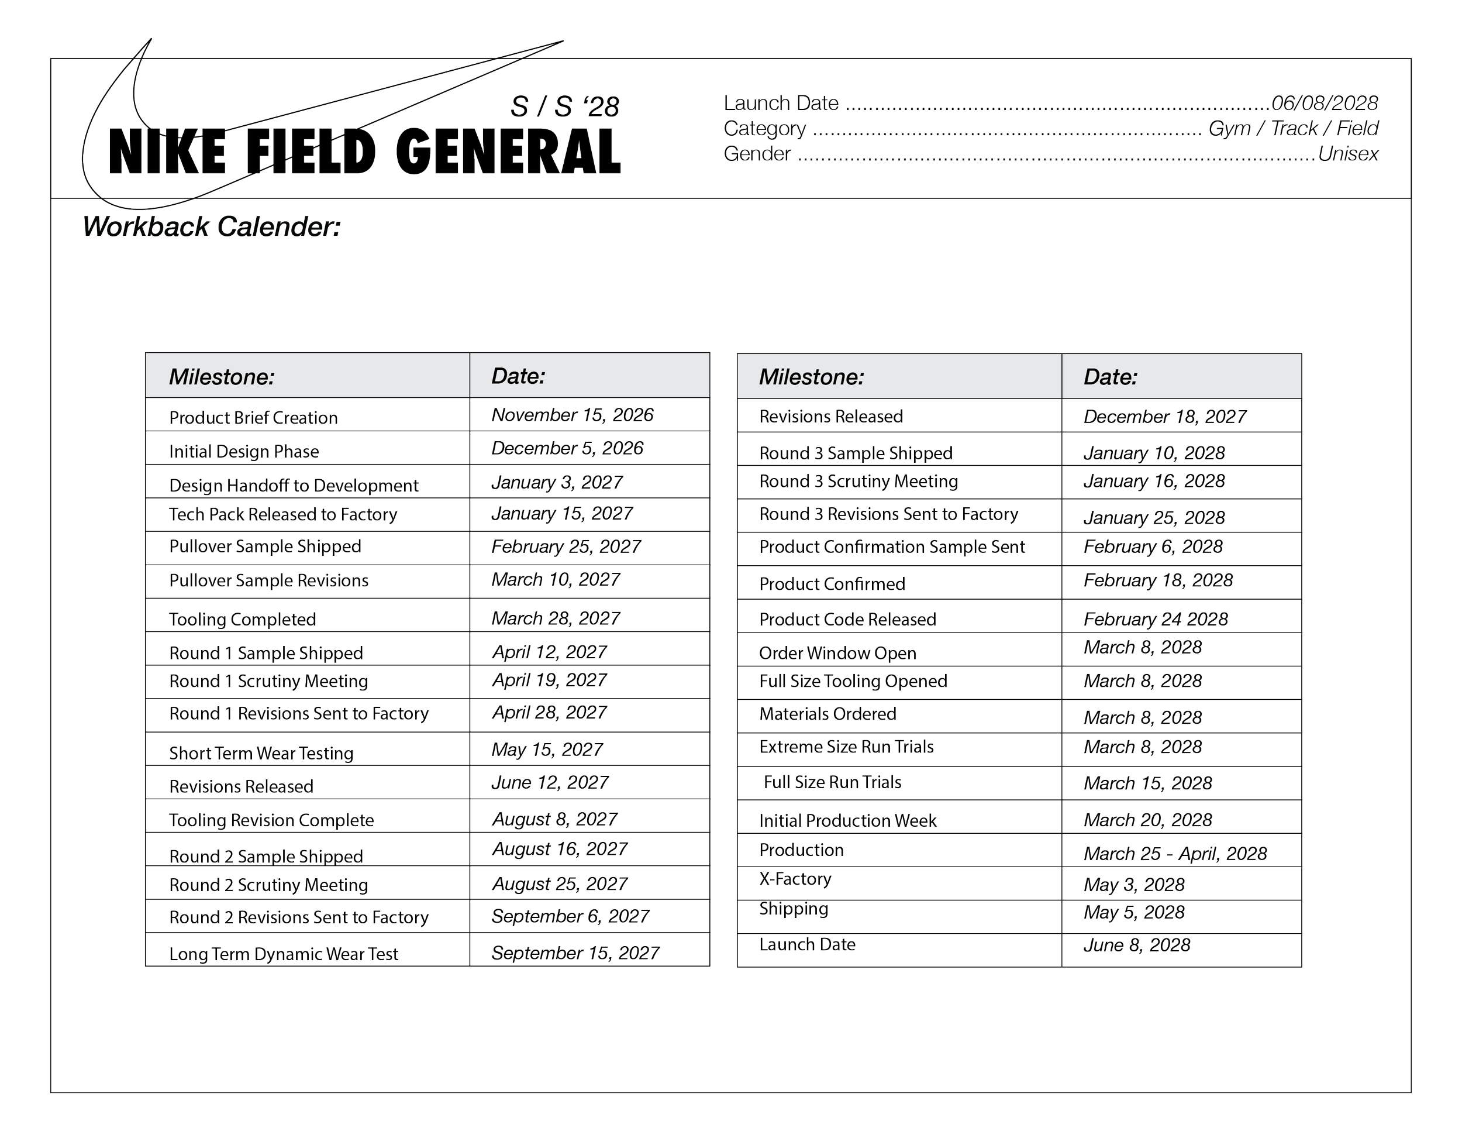
Task: Select the date August 16, 2027
Action: click(x=560, y=849)
